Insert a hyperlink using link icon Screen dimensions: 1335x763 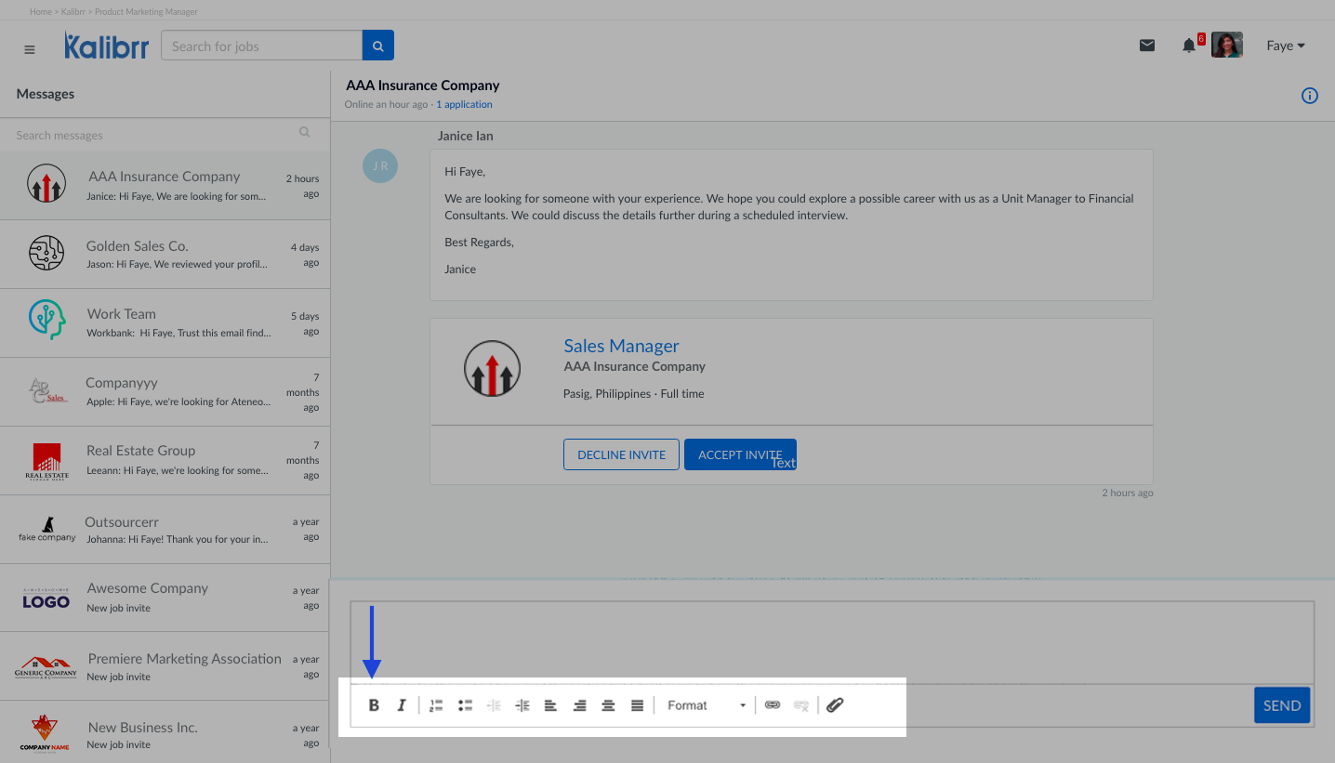pos(772,705)
